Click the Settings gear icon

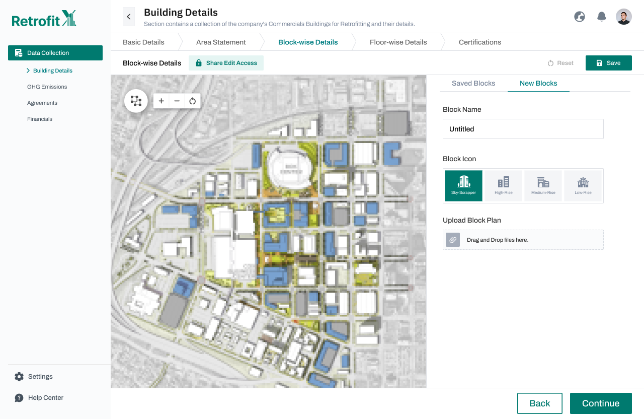(x=19, y=377)
